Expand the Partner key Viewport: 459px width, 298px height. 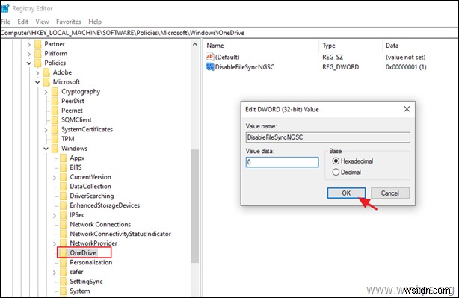click(x=28, y=45)
